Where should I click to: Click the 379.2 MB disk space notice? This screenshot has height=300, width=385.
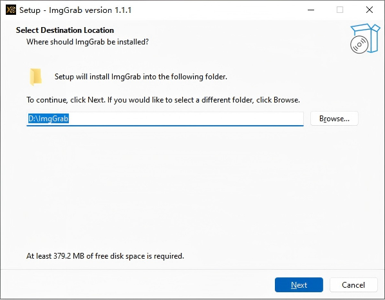tap(105, 256)
